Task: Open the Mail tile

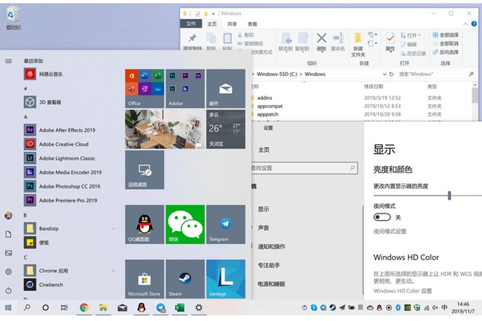Action: click(226, 88)
